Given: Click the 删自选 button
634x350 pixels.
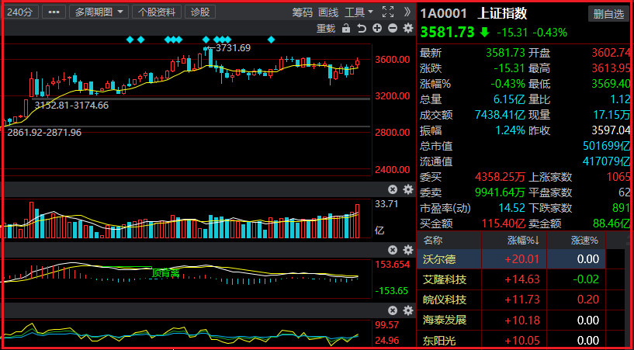Looking at the screenshot, I should pos(608,13).
